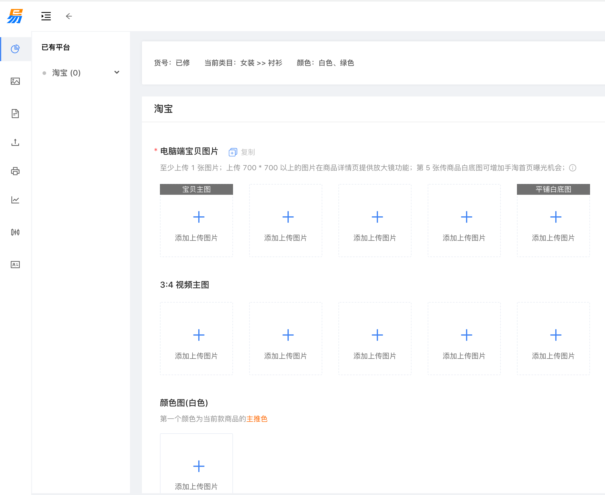Screen dimensions: 605x495
Task: Open the image gallery sidebar icon
Action: pyautogui.click(x=15, y=81)
